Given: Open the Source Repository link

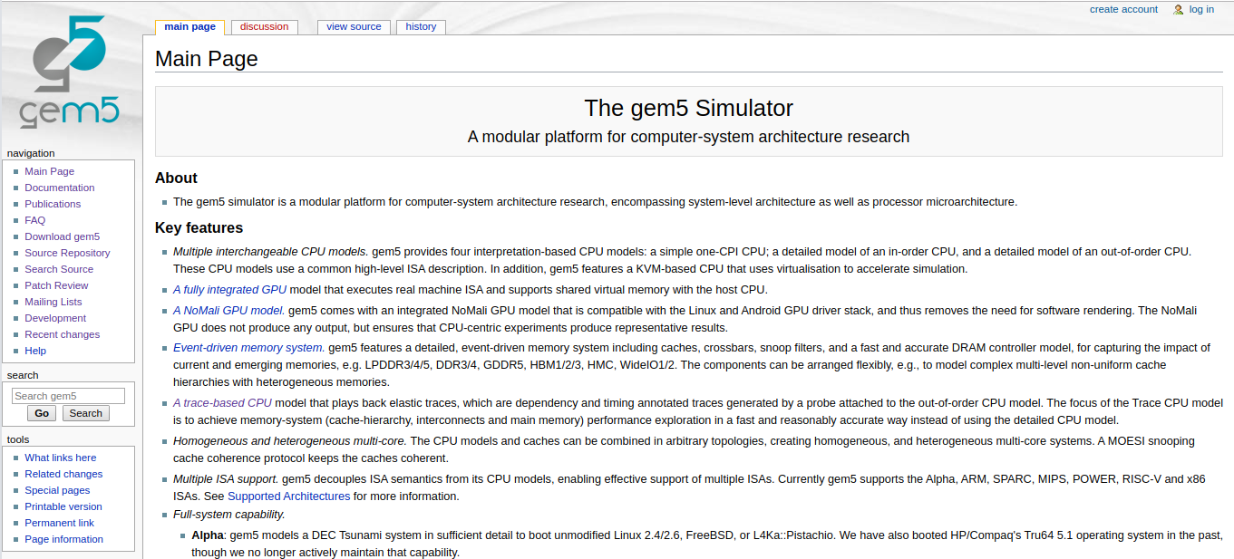Looking at the screenshot, I should click(67, 252).
